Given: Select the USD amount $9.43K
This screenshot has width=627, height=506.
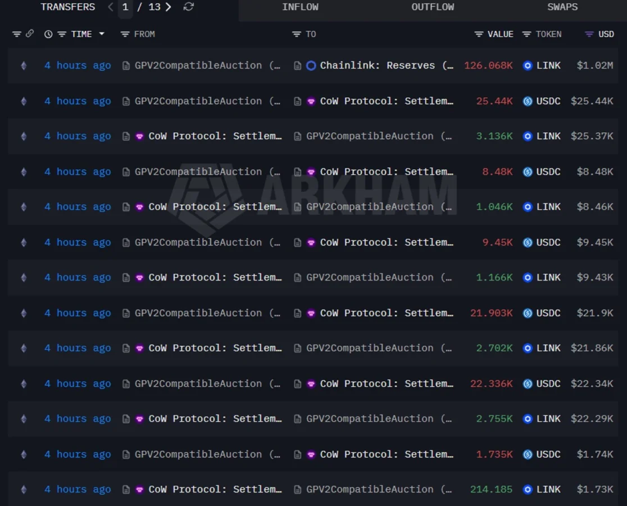Looking at the screenshot, I should point(594,278).
